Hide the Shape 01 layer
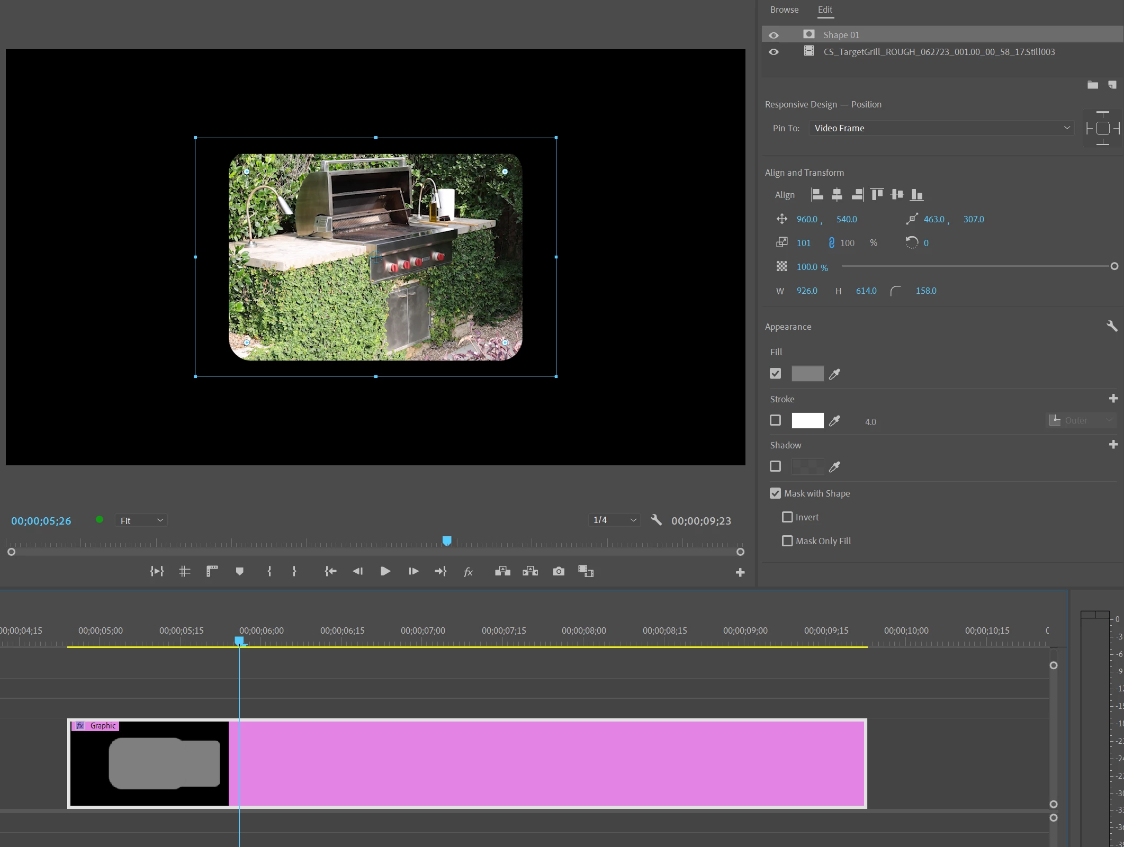Viewport: 1124px width, 847px height. pos(774,35)
